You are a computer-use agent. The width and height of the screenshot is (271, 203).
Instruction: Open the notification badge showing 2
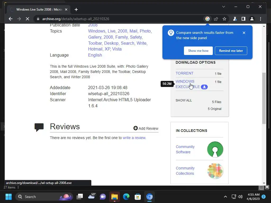264,197
